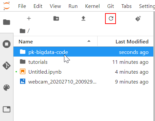The width and height of the screenshot is (155, 121).
Task: Open the Git sidebar panel
Action: pyautogui.click(x=7, y=66)
